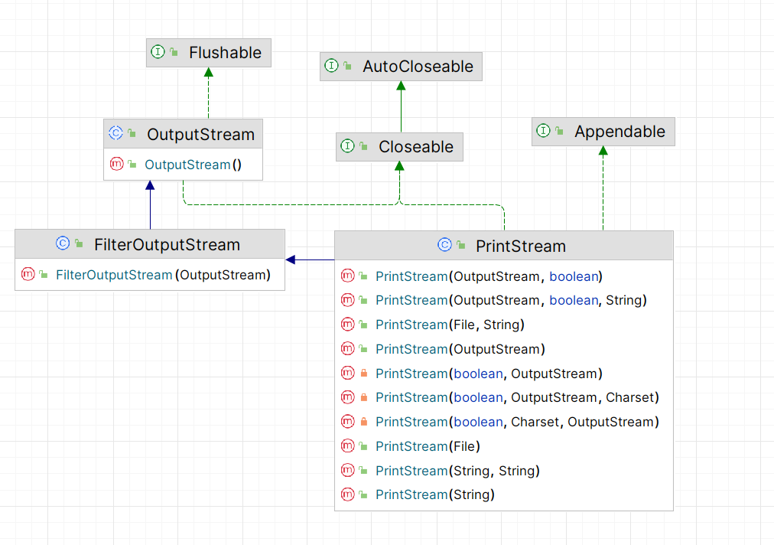Select PrintStream(OutputStream) constructor

point(504,349)
